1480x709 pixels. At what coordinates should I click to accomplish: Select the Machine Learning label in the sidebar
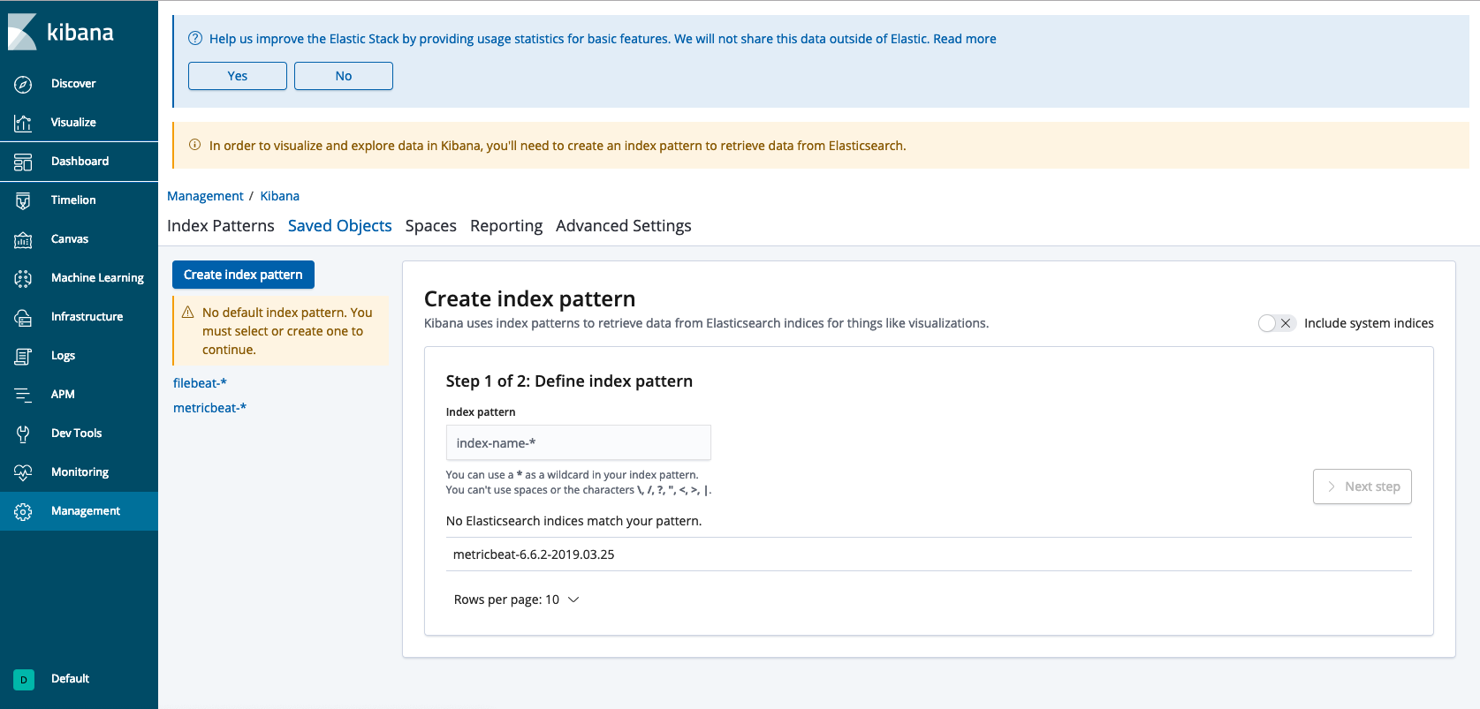coord(97,277)
